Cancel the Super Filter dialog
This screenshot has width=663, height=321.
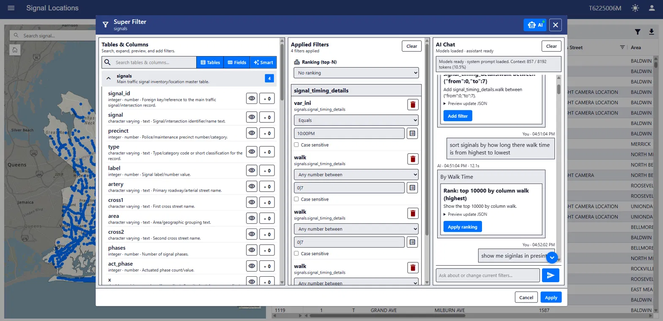pyautogui.click(x=526, y=297)
